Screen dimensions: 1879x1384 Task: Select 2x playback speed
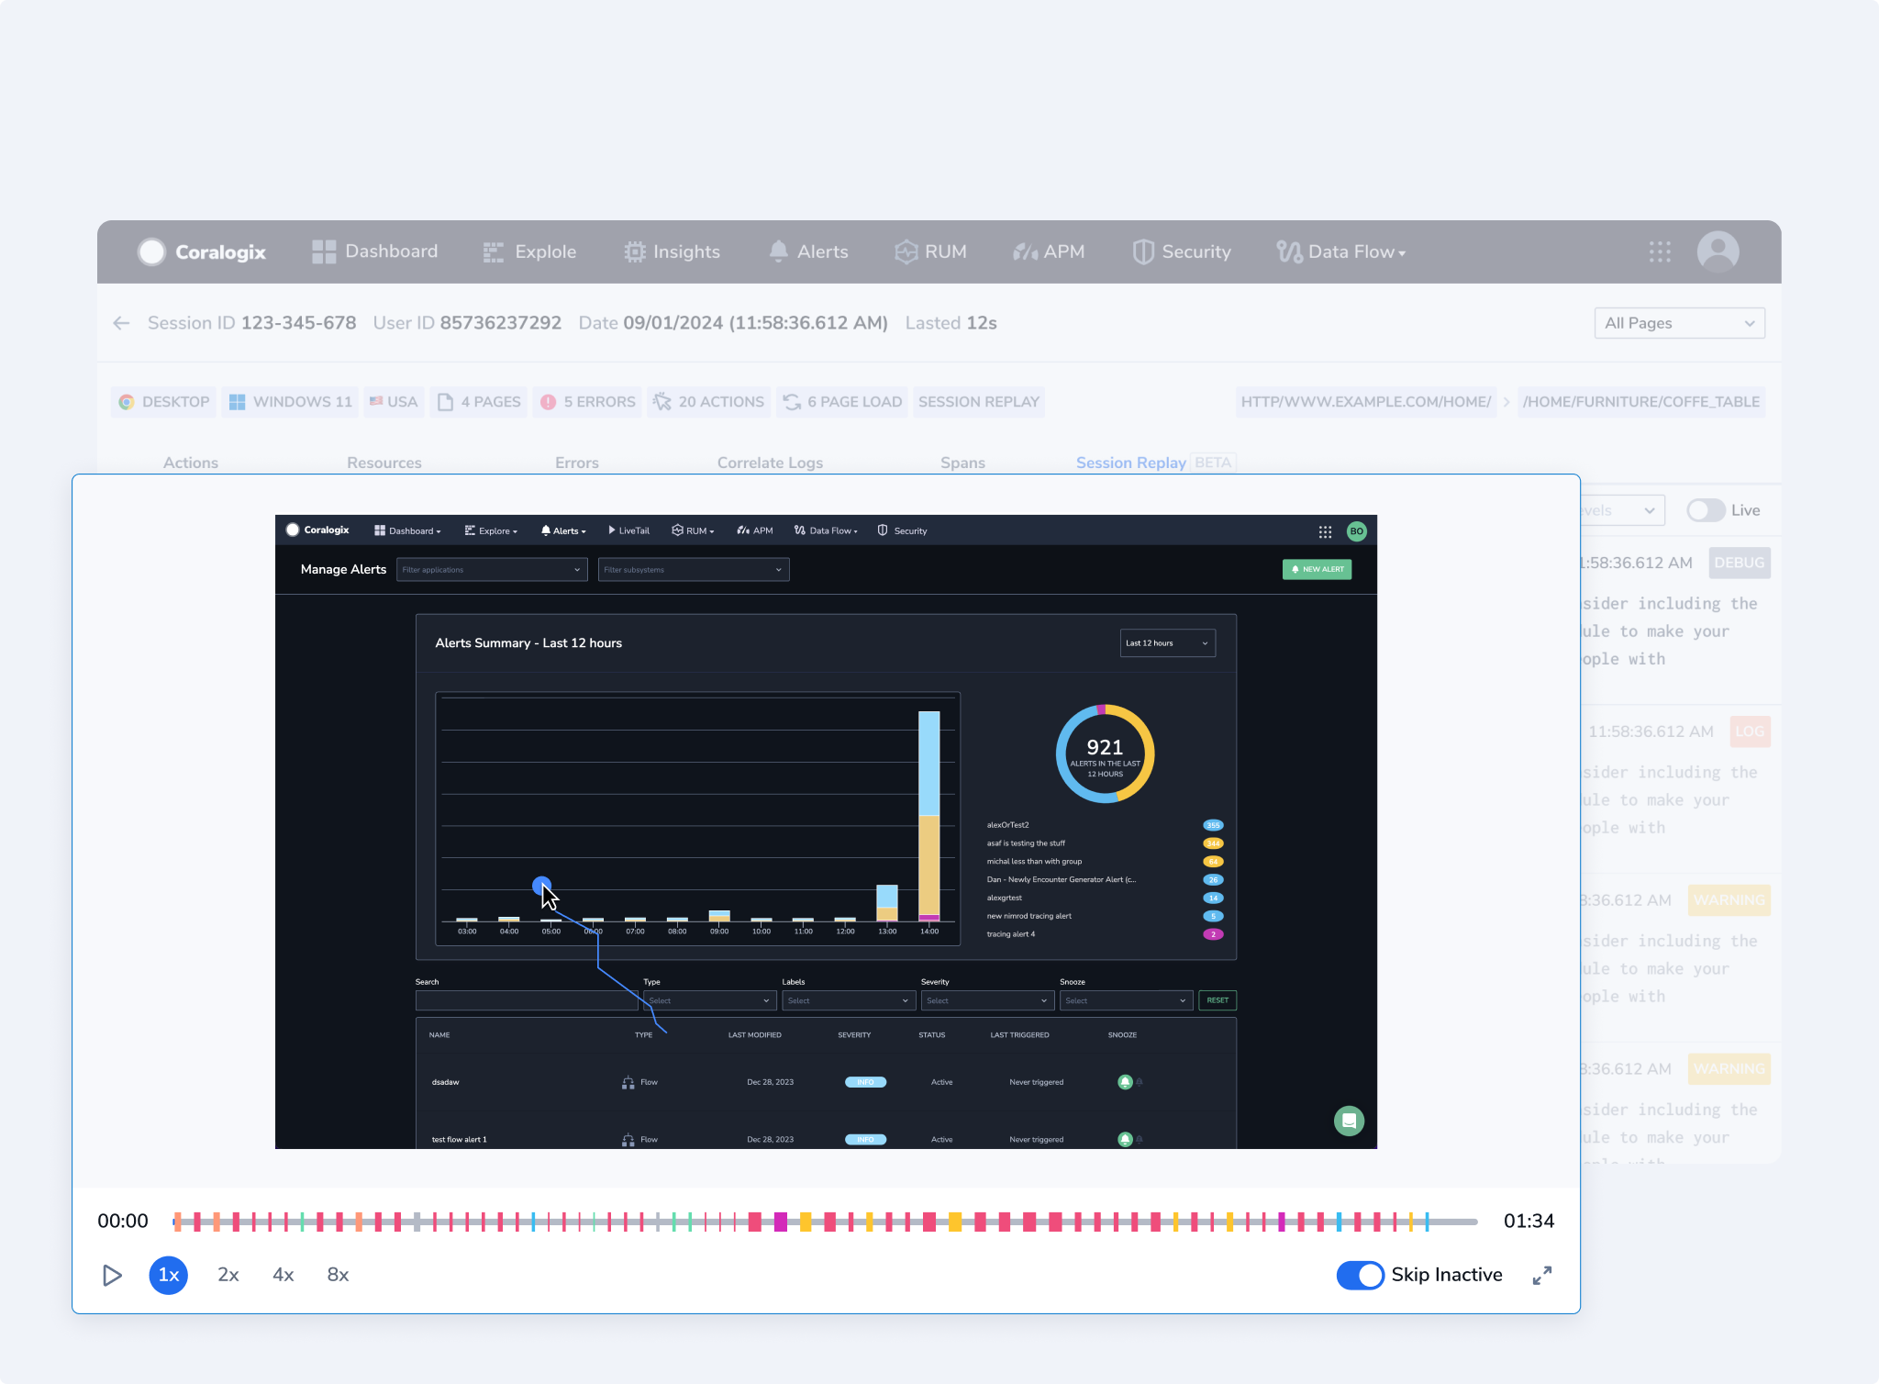tap(228, 1275)
